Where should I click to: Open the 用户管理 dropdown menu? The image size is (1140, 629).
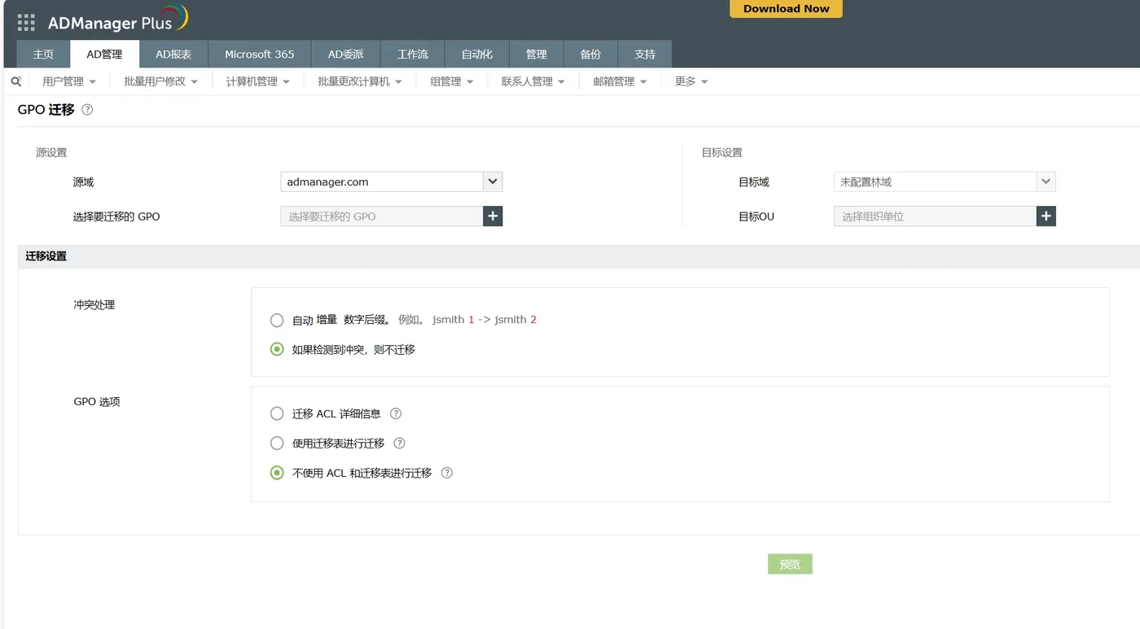click(68, 81)
